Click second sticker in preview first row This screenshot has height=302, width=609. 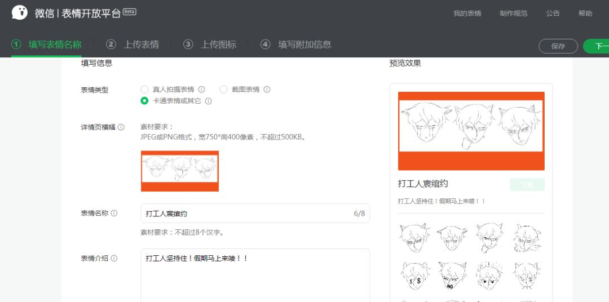point(452,237)
